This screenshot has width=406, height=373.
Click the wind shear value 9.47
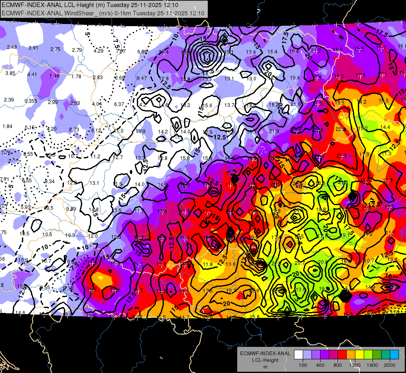click(x=142, y=78)
